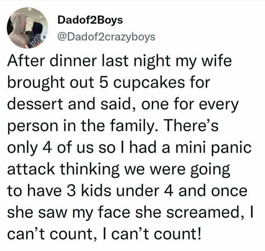This screenshot has width=265, height=251.
Task: Open the Dadof2Boys display name link
Action: pyautogui.click(x=90, y=20)
